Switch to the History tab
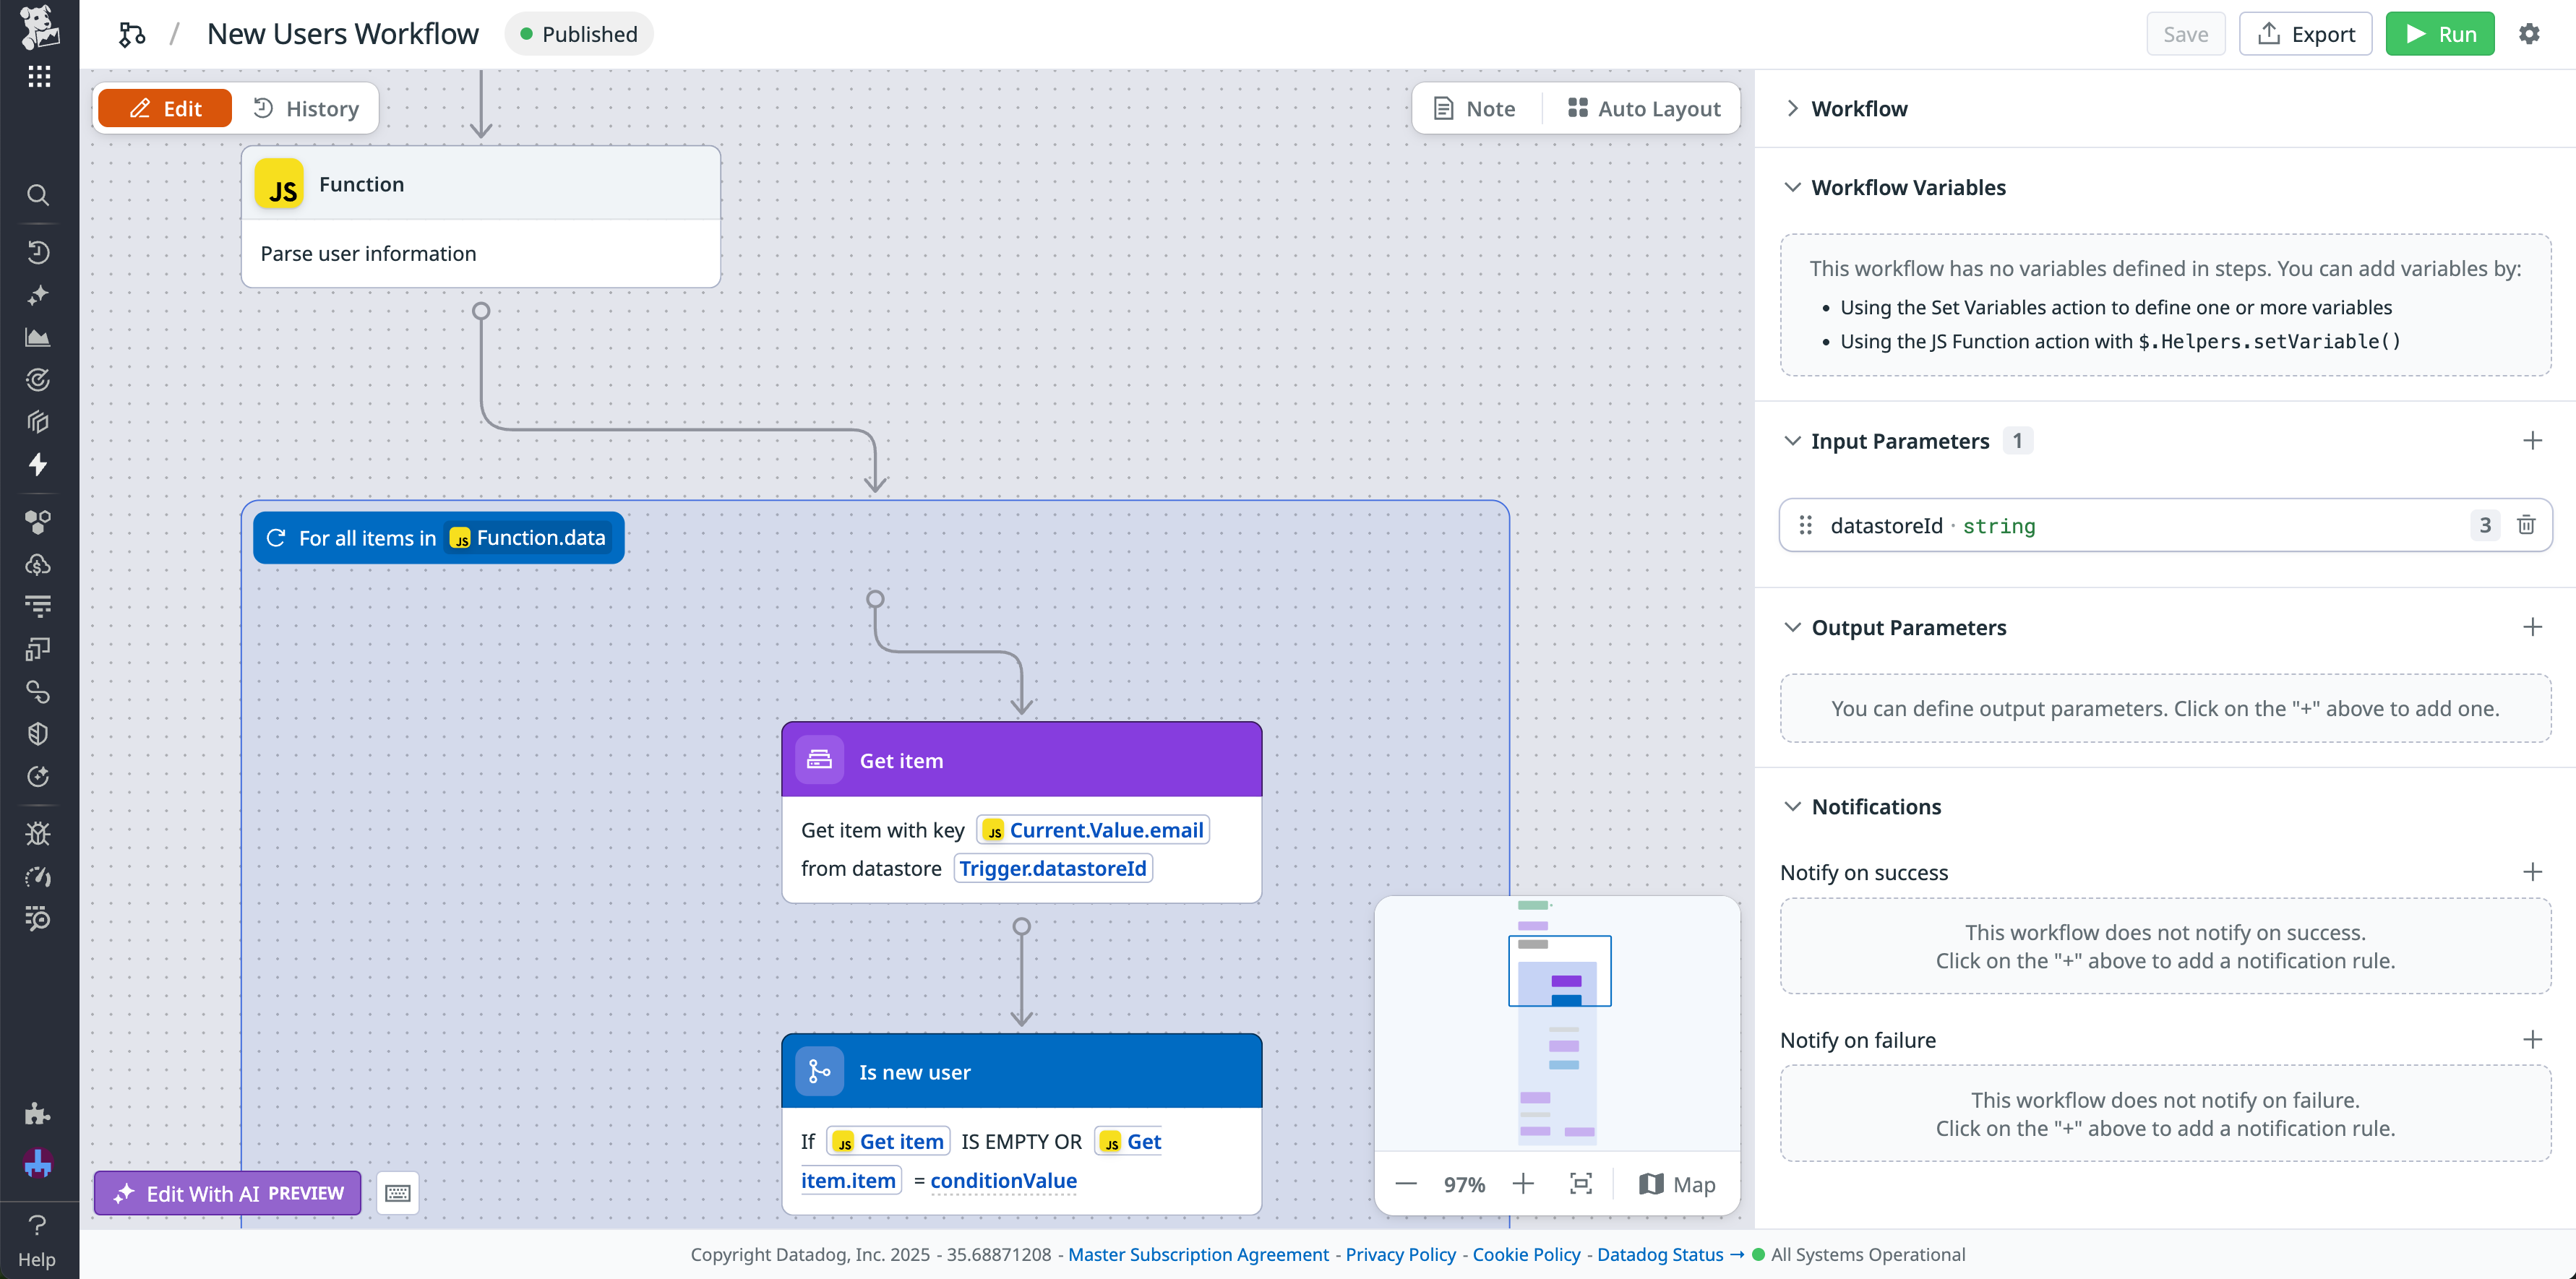The height and width of the screenshot is (1279, 2576). click(x=306, y=108)
